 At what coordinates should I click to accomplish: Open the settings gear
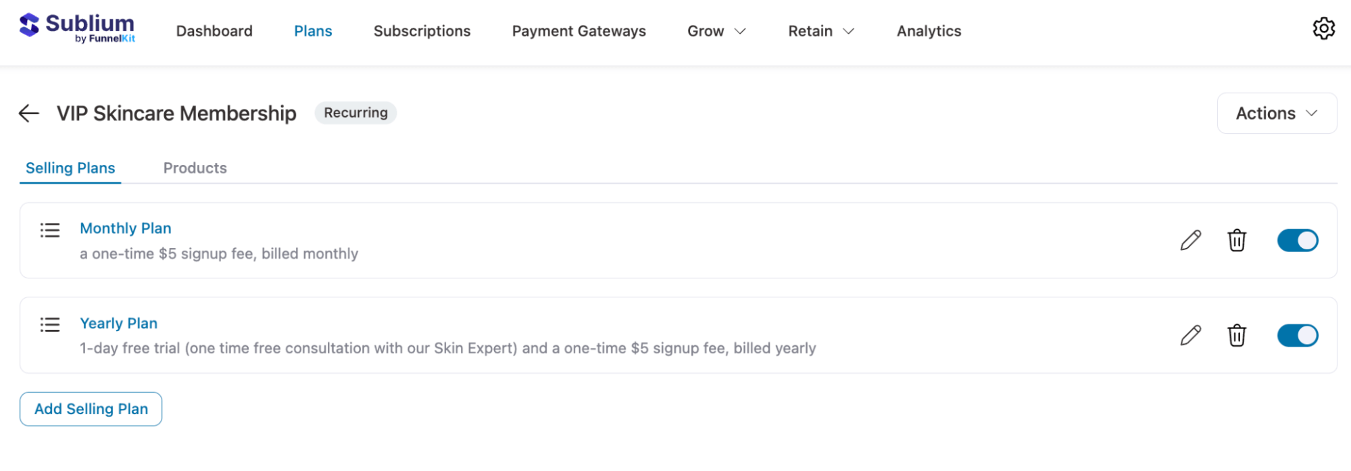click(x=1324, y=28)
